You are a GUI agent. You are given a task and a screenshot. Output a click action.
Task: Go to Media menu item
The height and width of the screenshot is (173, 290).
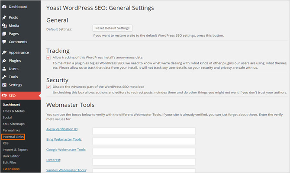click(14, 26)
